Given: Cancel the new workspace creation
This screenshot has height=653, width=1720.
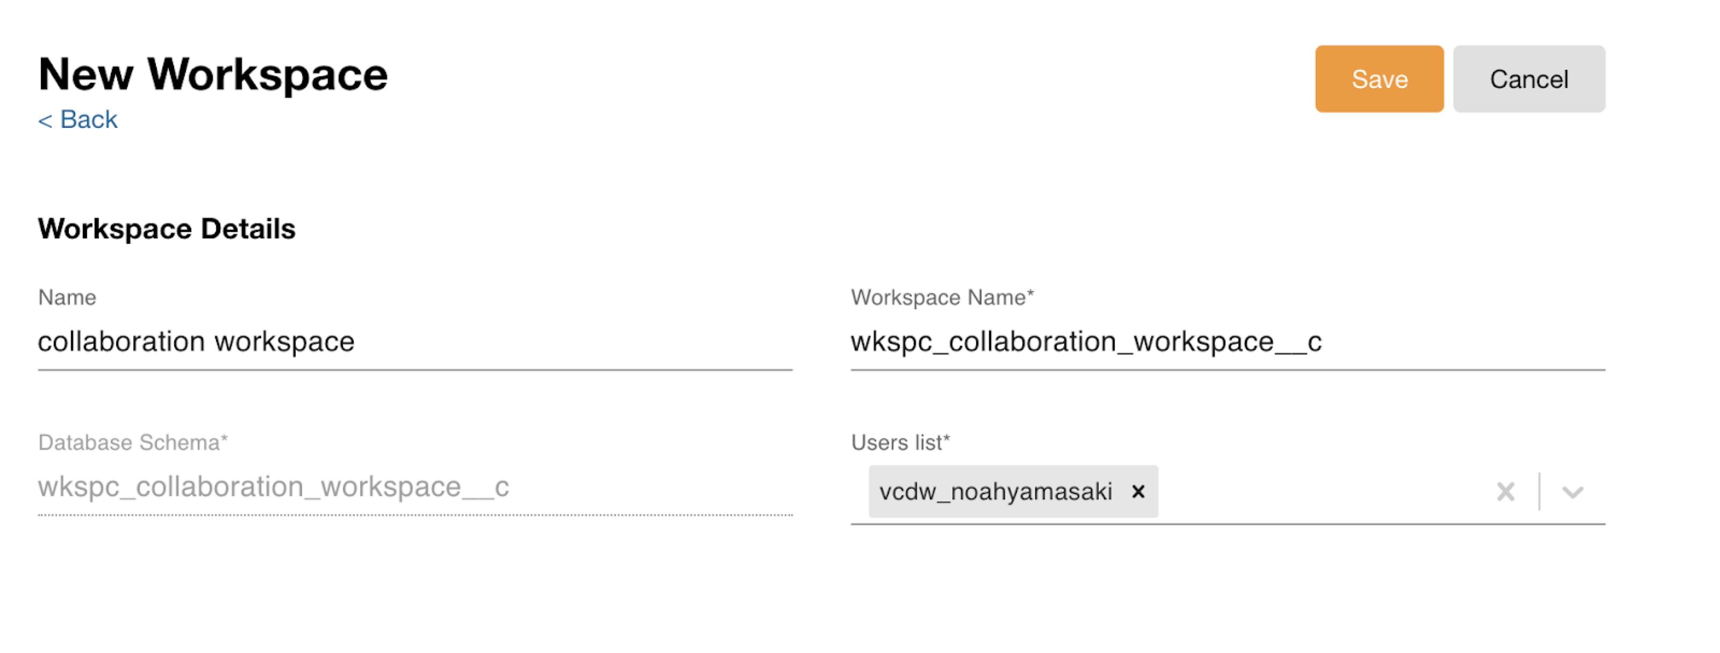Looking at the screenshot, I should tap(1528, 79).
